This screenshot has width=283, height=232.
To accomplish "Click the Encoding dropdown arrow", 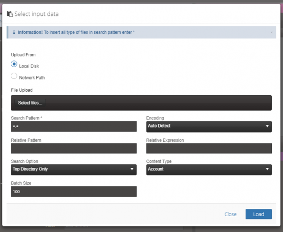I will point(267,126).
